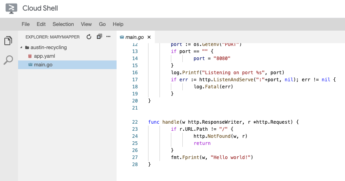Click the Go file icon beside main.go in Explorer
The width and height of the screenshot is (345, 181).
click(x=30, y=65)
